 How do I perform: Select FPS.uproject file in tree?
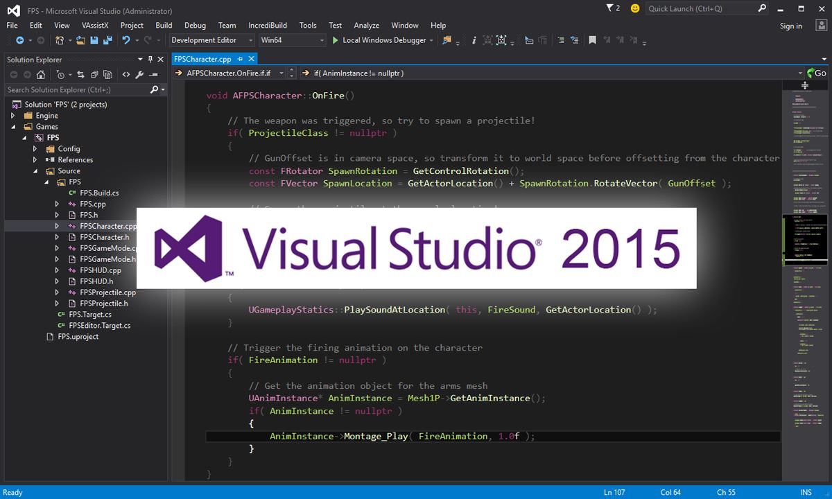(78, 337)
